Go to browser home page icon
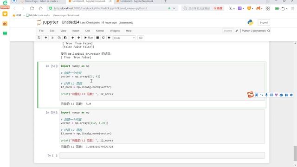Image resolution: width=297 pixels, height=167 pixels. pos(40,8)
